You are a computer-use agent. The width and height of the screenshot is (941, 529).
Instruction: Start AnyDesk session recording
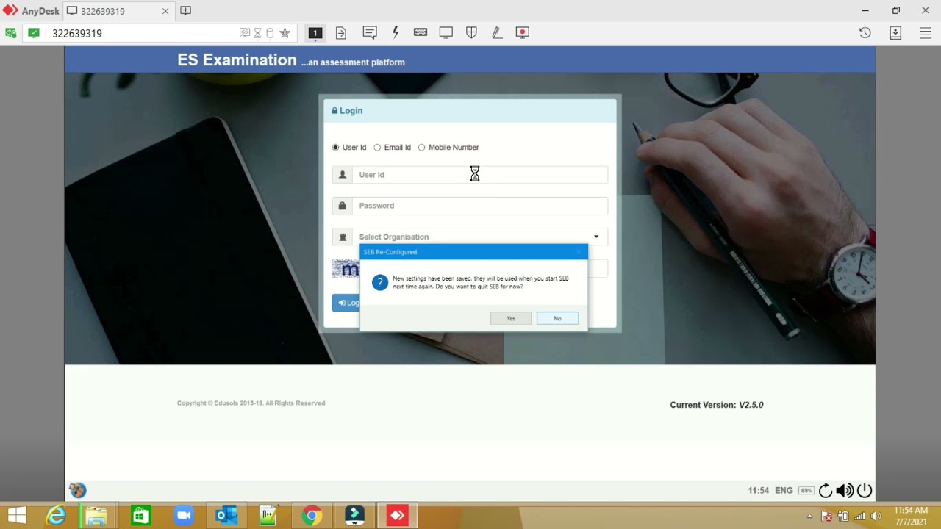click(523, 32)
